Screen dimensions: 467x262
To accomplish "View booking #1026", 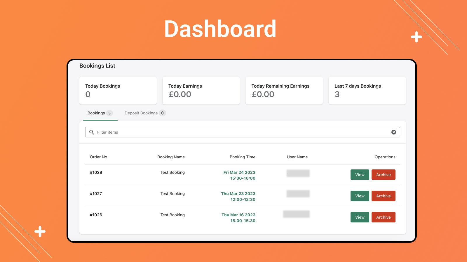I will 360,217.
